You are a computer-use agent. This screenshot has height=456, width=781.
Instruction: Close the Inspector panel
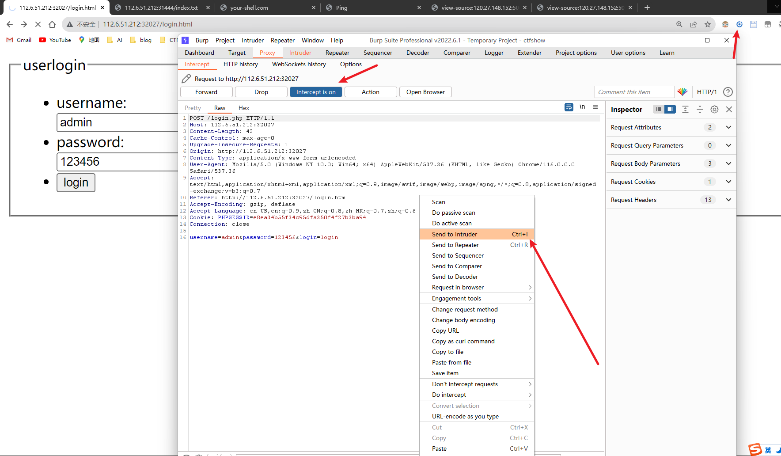(729, 109)
